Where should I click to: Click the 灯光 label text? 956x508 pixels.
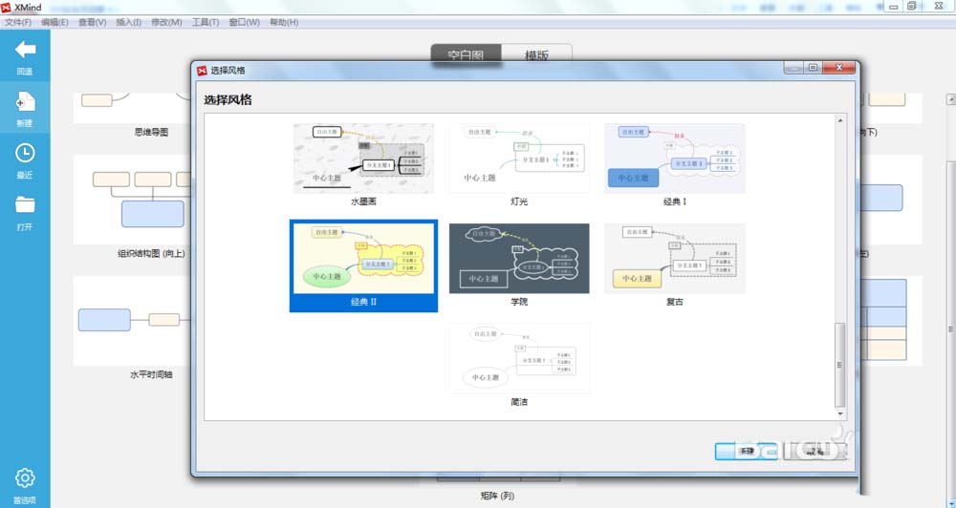pyautogui.click(x=519, y=201)
